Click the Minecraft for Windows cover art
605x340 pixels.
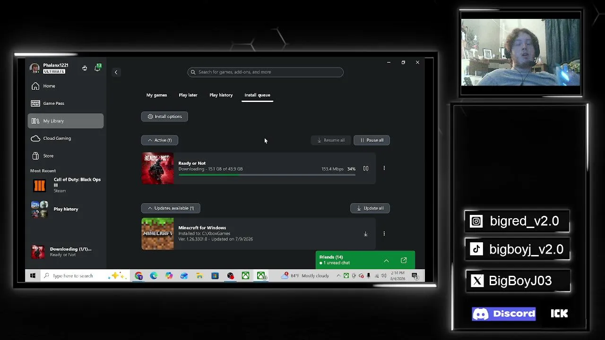[157, 234]
